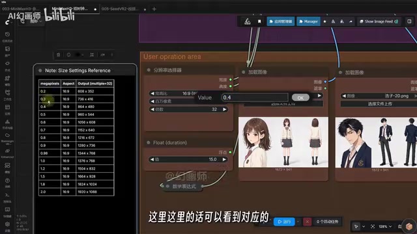The width and height of the screenshot is (417, 234).
Task: Click the second triangle icon before share arrow
Action: 342,21
